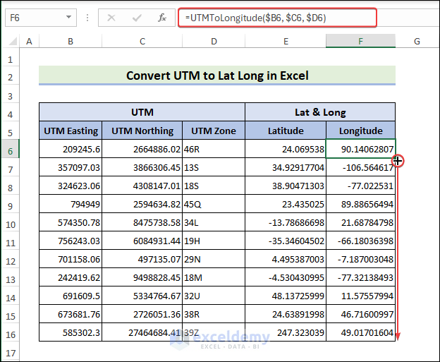Select longitude cell 11.57557994
The width and height of the screenshot is (440, 362).
point(360,296)
